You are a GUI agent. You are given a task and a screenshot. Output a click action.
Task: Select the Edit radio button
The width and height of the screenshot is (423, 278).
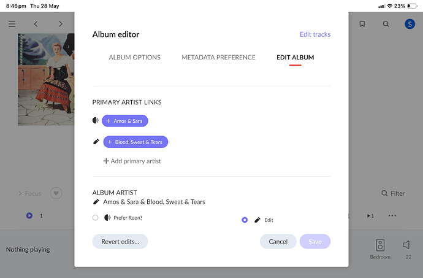tap(245, 220)
